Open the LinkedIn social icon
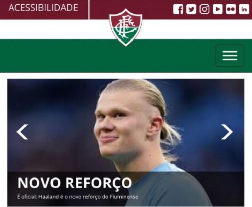The width and height of the screenshot is (252, 207). [x=244, y=9]
